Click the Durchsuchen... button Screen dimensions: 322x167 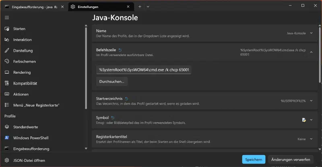[112, 81]
